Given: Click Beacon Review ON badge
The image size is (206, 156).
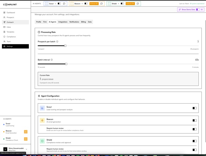Looking at the screenshot, I should pos(94,4).
